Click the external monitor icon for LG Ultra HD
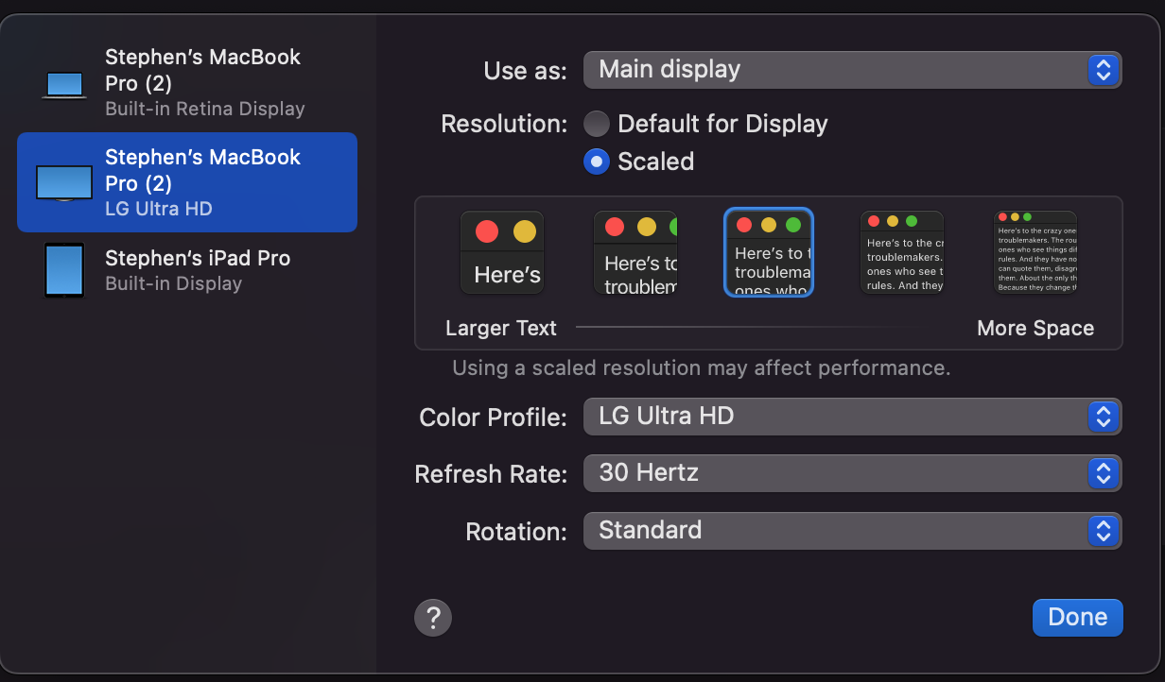 (x=62, y=182)
